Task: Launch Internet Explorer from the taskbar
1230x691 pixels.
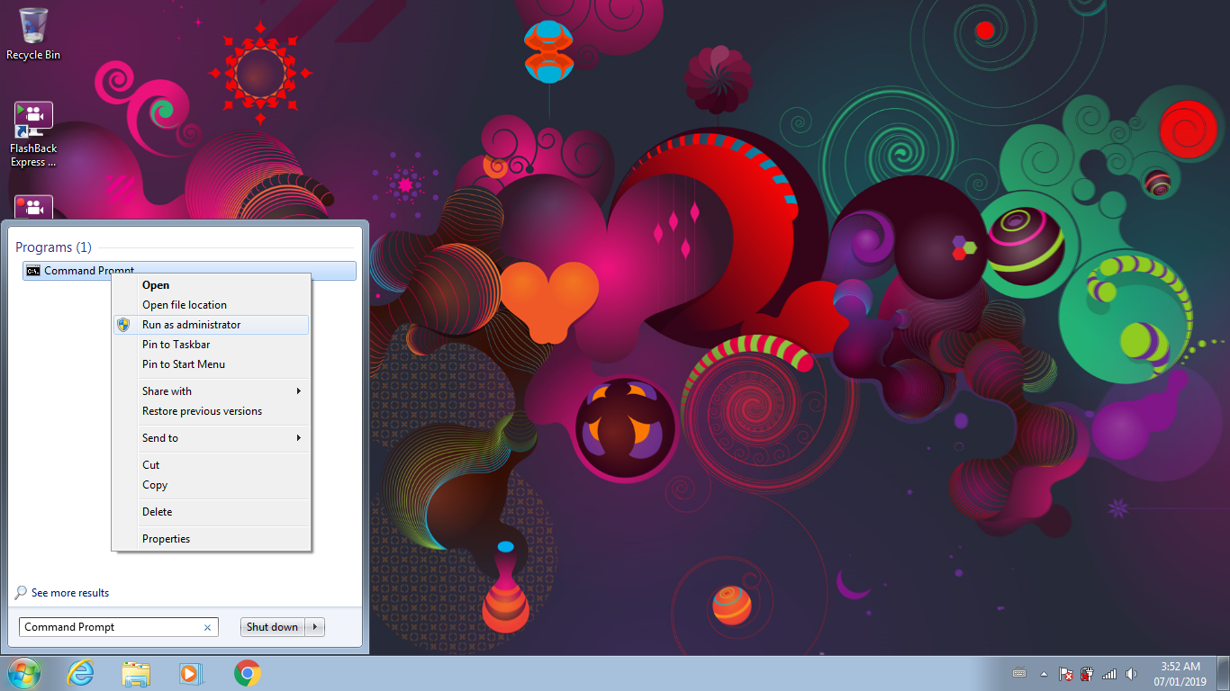Action: tap(80, 673)
